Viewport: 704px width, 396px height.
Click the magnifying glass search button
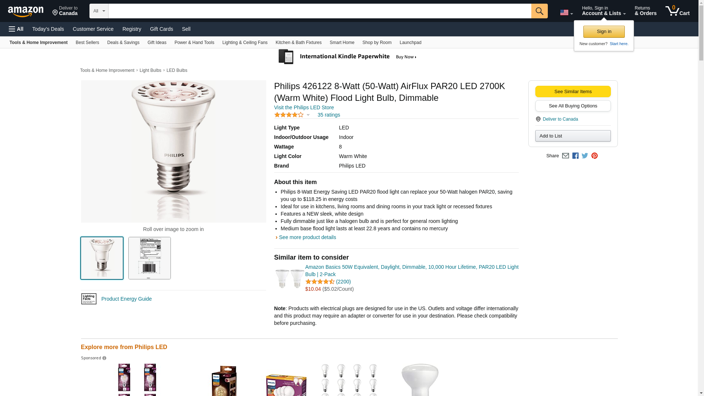pyautogui.click(x=539, y=11)
